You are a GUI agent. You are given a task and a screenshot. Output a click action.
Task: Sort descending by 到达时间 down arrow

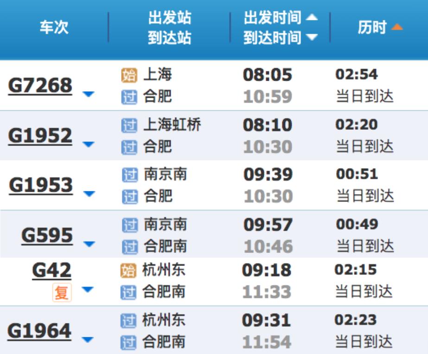[x=312, y=37]
